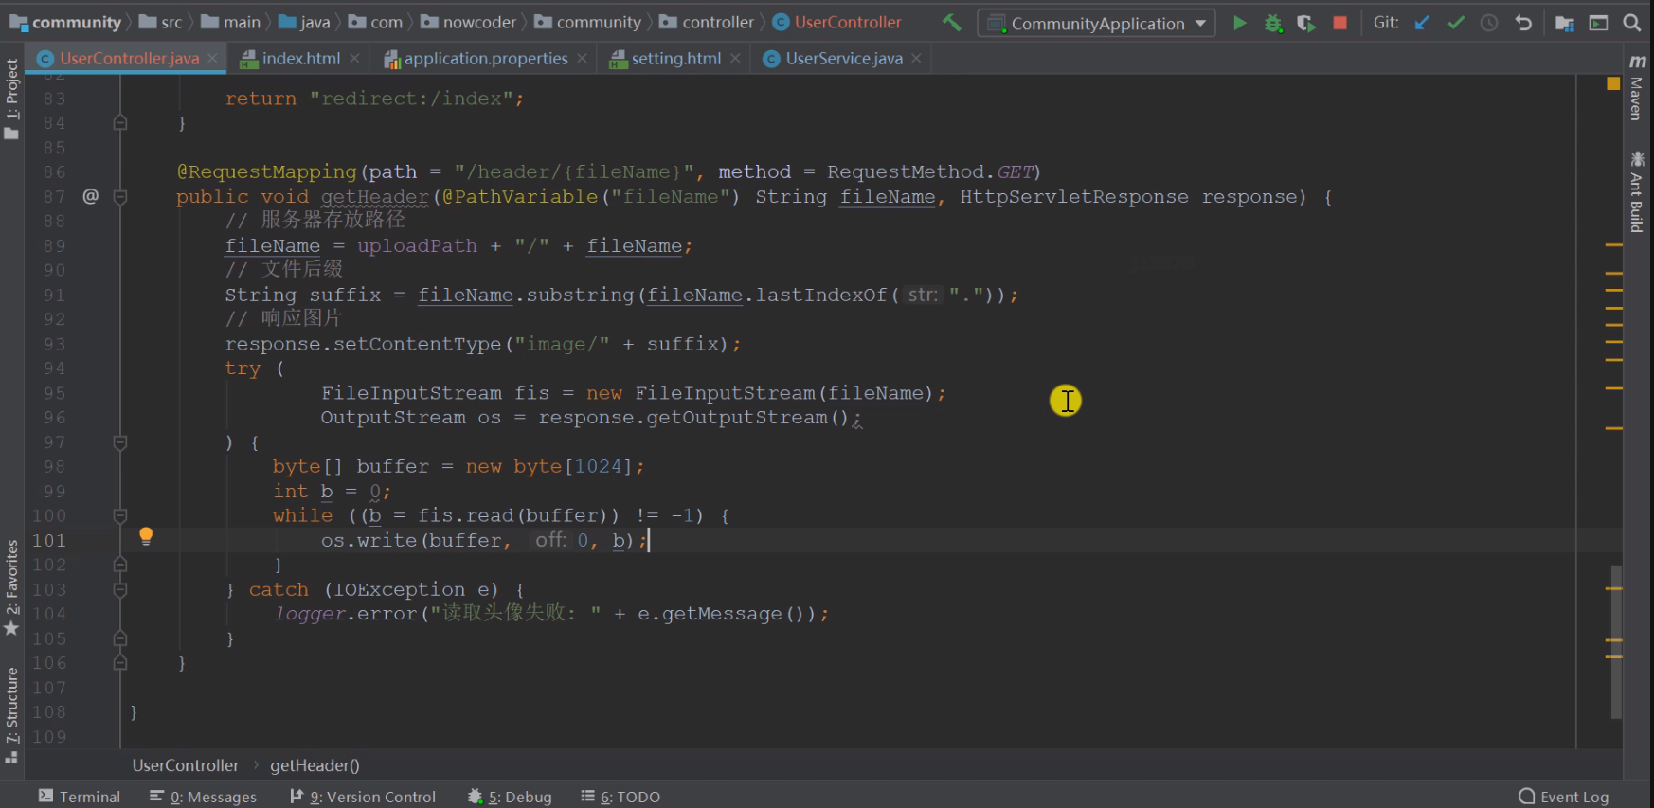Click the Build Project hammer icon
This screenshot has height=808, width=1654.
[x=951, y=23]
